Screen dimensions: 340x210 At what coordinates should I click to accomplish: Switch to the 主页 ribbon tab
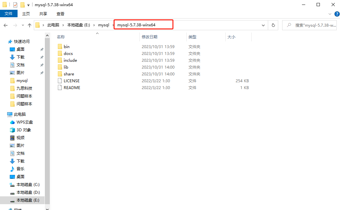26,14
